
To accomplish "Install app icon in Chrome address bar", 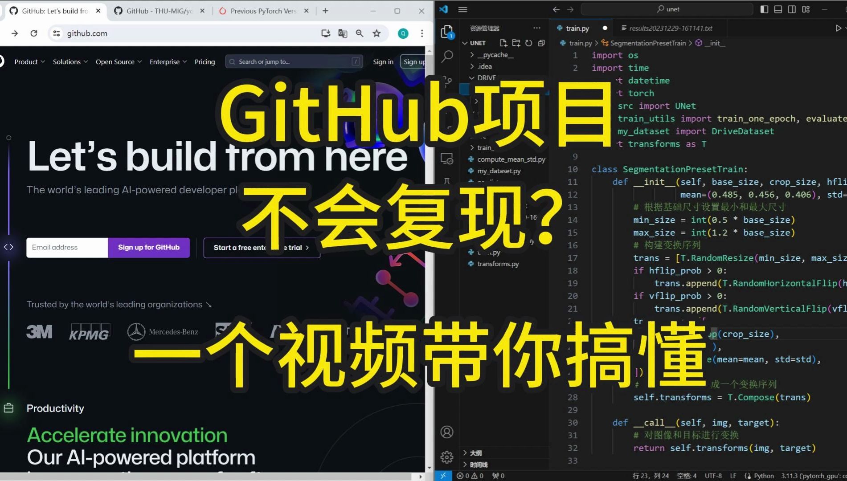I will click(326, 33).
